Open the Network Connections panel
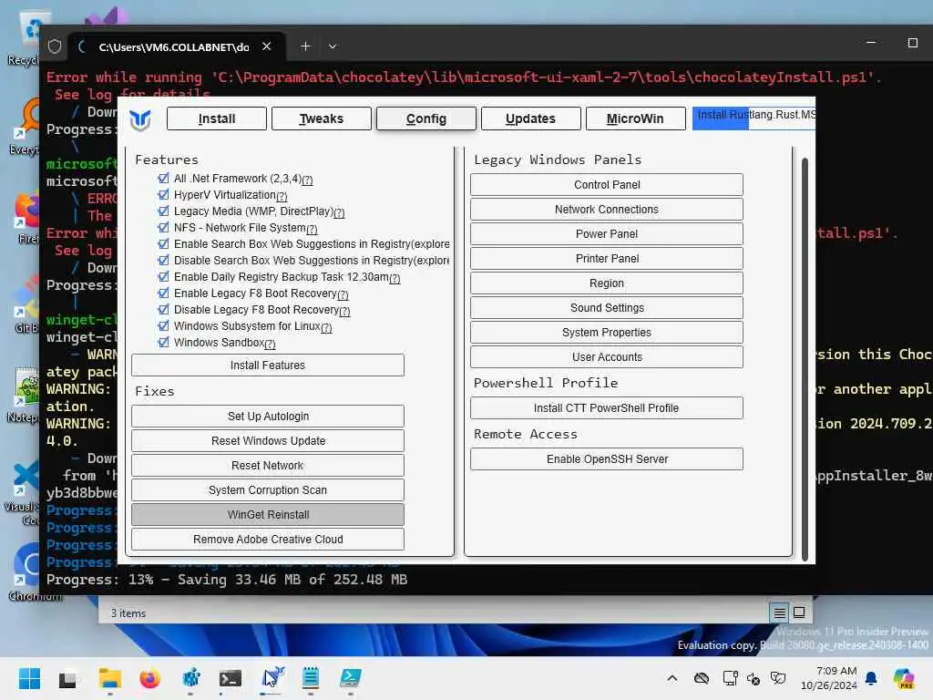This screenshot has width=933, height=700. 607,210
